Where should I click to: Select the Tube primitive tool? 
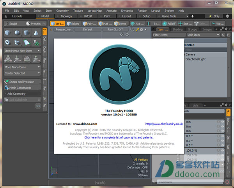pos(17,42)
